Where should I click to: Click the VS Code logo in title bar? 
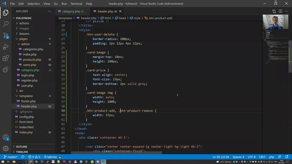pos(4,4)
